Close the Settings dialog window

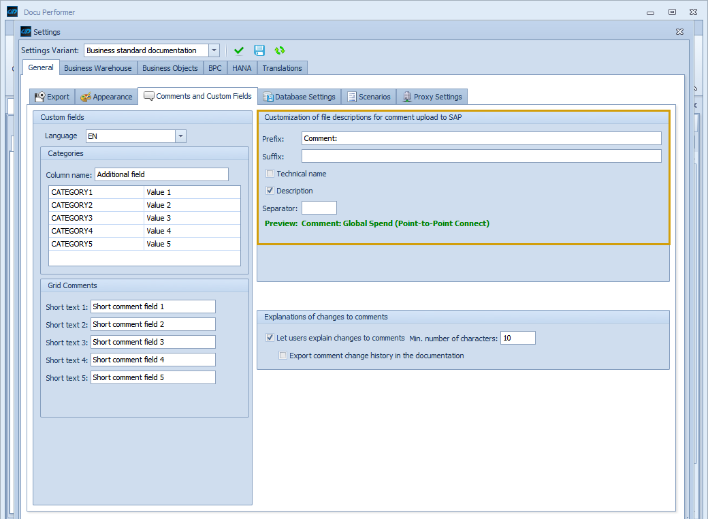pyautogui.click(x=679, y=31)
